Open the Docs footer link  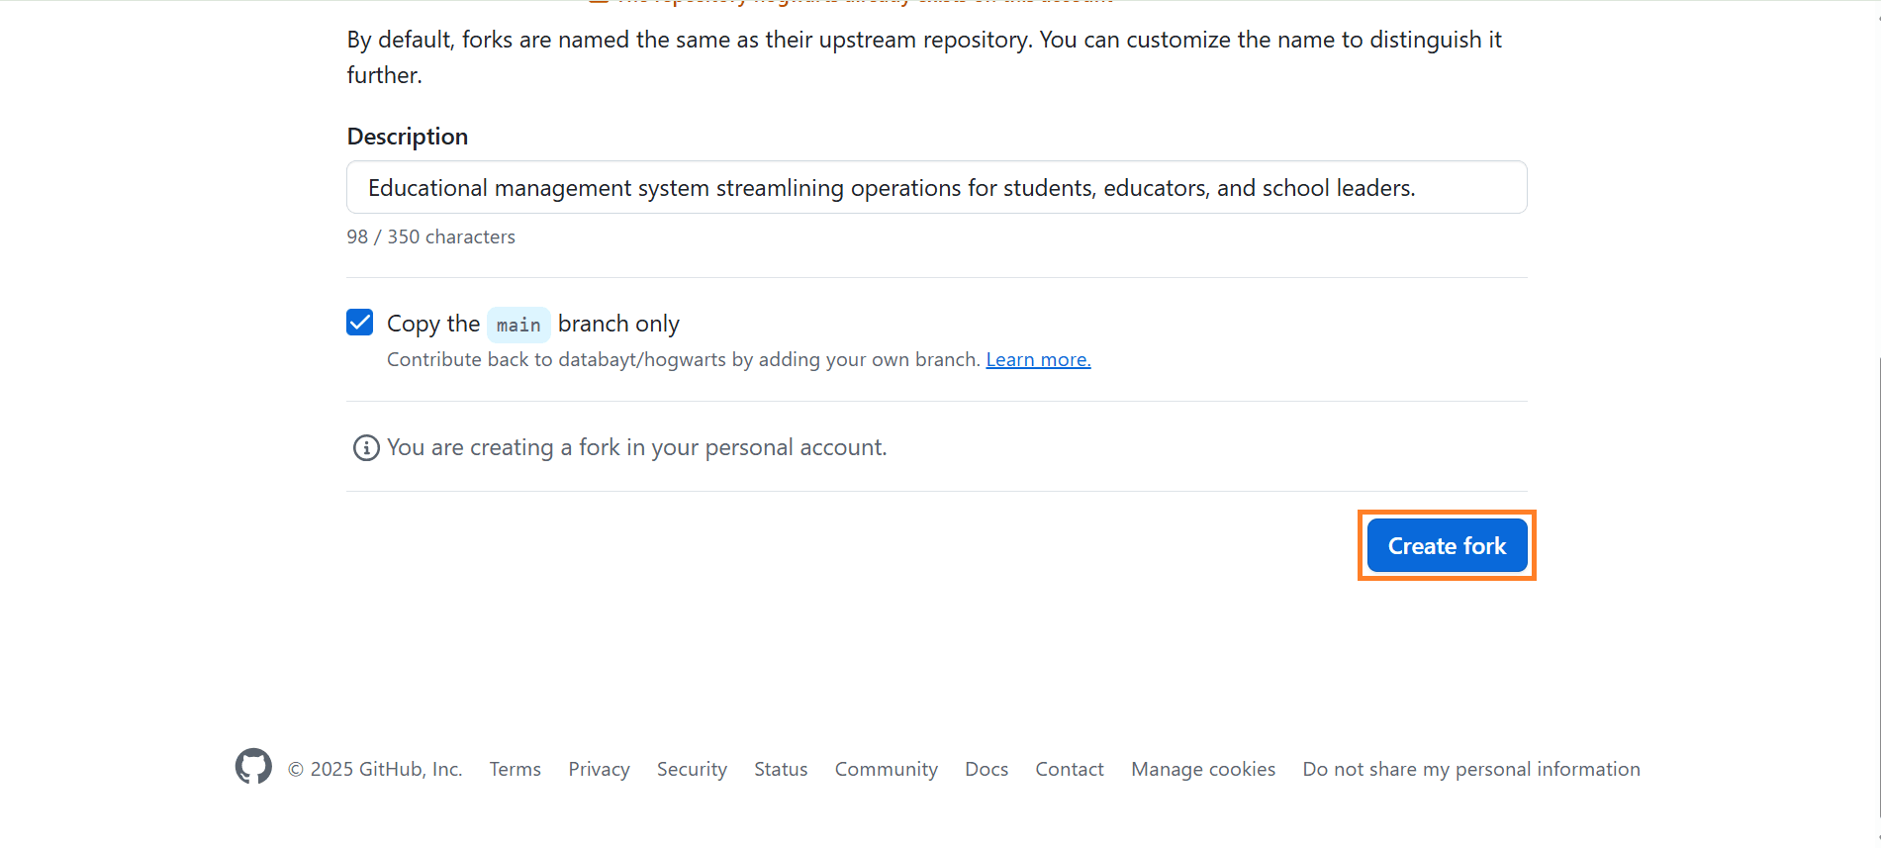[986, 768]
